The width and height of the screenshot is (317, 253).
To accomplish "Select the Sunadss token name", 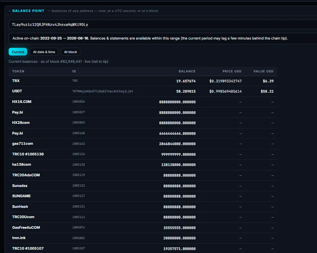I will [x=20, y=186].
